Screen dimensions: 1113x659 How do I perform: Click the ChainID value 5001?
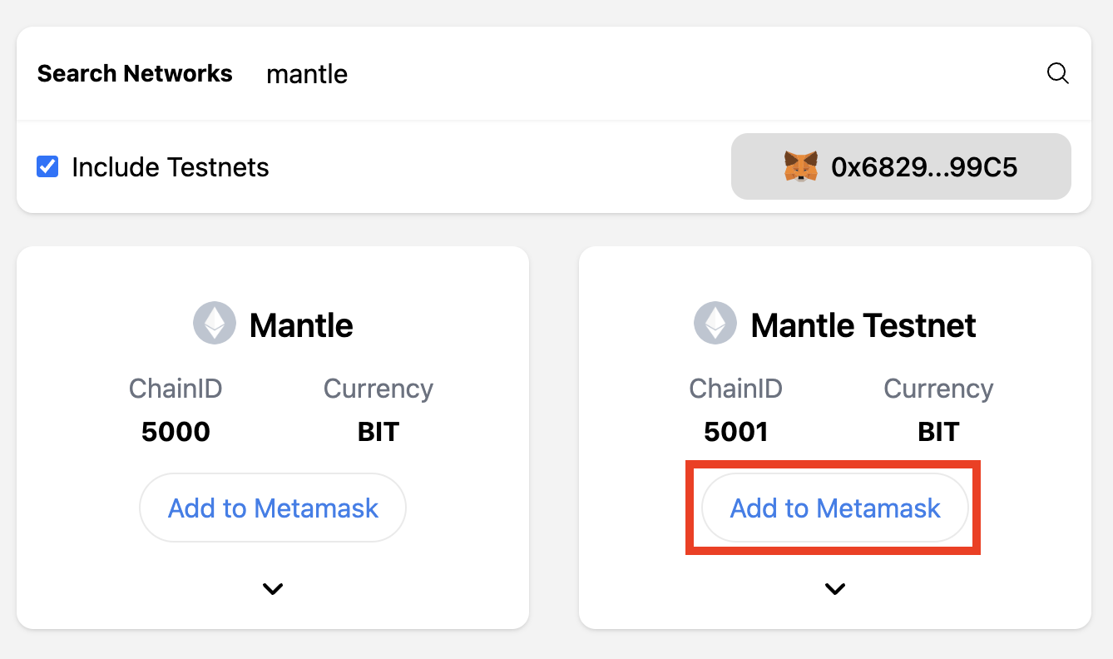click(736, 432)
